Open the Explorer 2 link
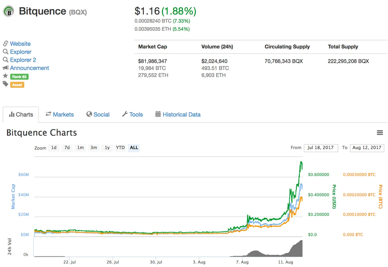Image resolution: width=388 pixels, height=267 pixels. pos(23,60)
